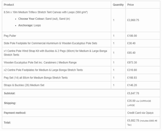
Task: Select the Centre Pole Wind Strap Kit item
Action: (x=55, y=53)
